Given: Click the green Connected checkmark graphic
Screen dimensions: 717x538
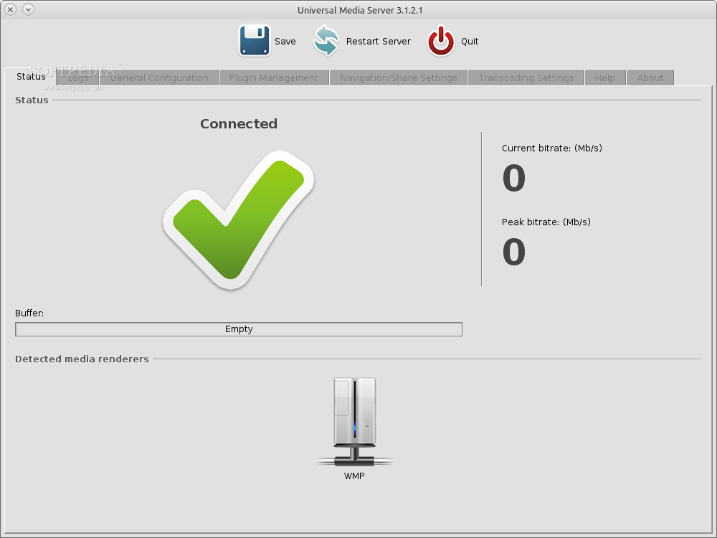Looking at the screenshot, I should [238, 219].
